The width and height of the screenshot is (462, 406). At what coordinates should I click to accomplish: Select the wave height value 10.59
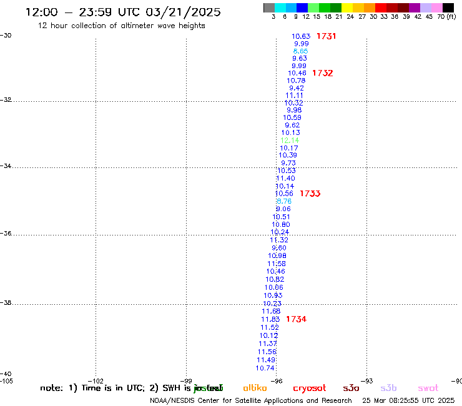click(x=292, y=117)
